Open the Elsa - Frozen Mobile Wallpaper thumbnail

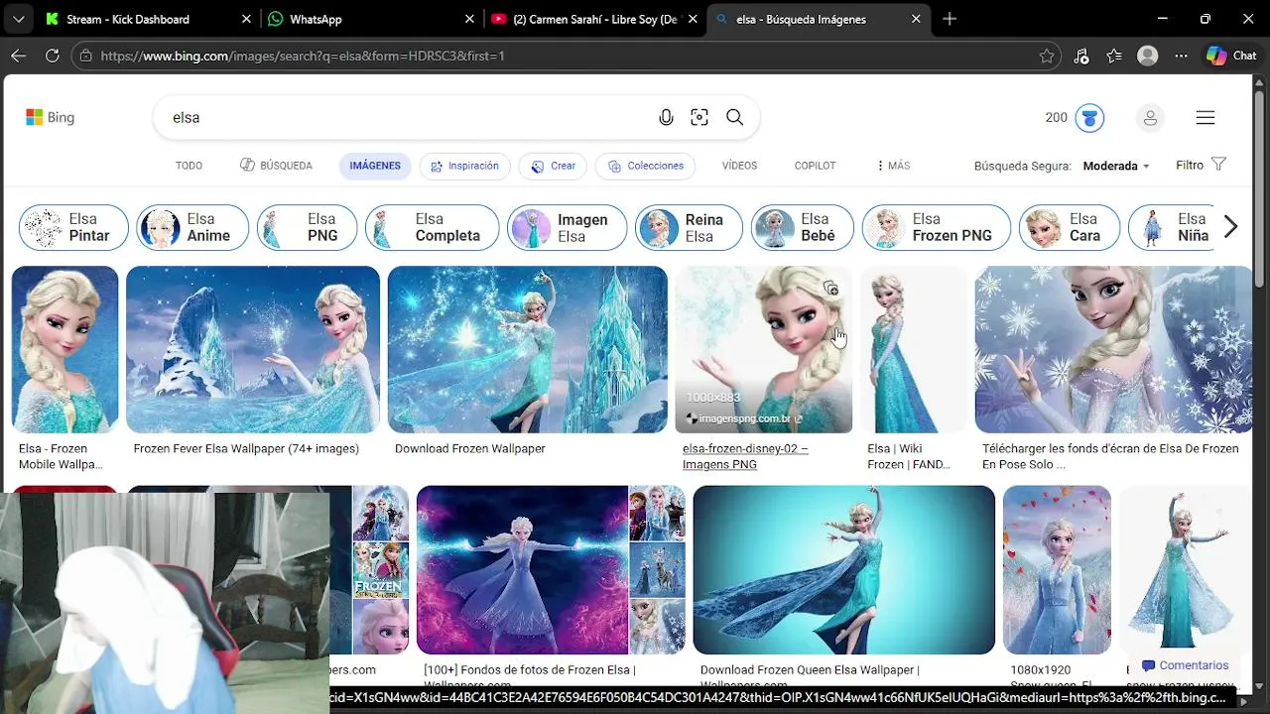click(x=64, y=349)
